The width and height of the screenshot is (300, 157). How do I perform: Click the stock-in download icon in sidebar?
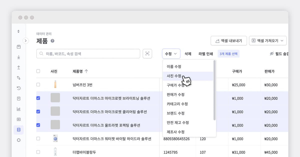pos(18,57)
